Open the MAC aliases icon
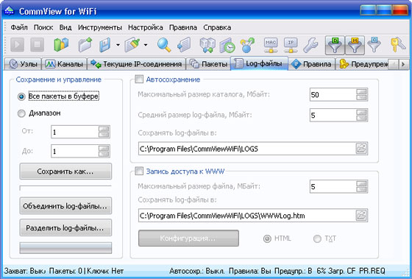The height and width of the screenshot is (279, 412). pos(271,44)
